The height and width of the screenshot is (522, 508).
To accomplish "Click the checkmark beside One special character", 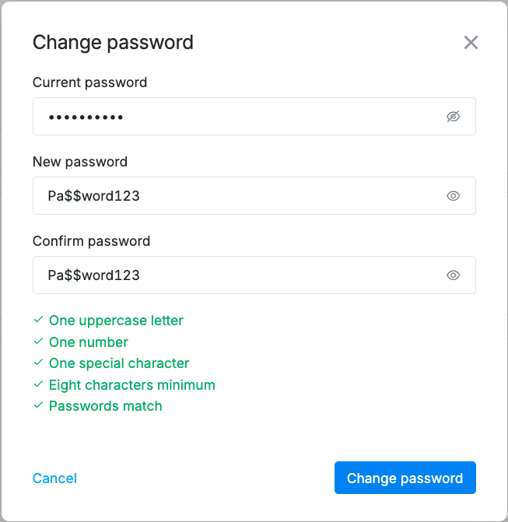I will click(x=38, y=363).
